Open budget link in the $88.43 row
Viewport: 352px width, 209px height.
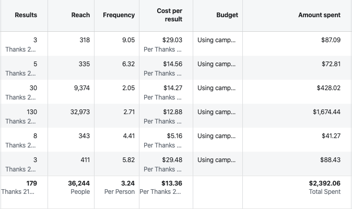pyautogui.click(x=217, y=160)
